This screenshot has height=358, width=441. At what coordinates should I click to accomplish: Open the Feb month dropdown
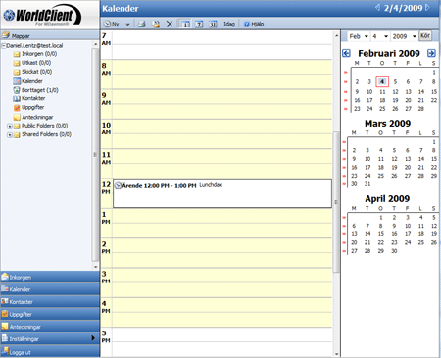(359, 36)
